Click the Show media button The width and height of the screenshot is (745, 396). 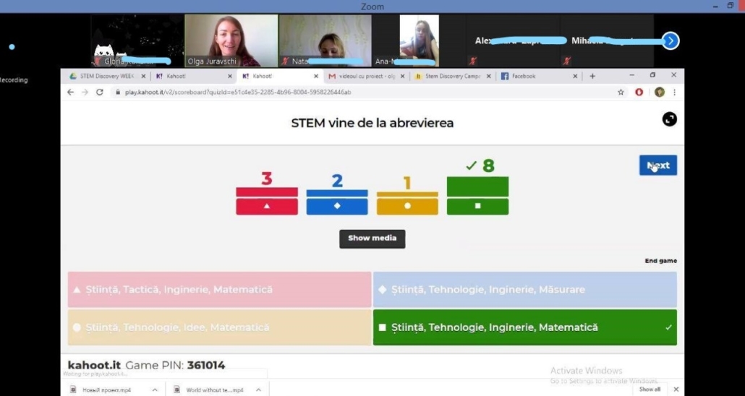click(x=372, y=238)
